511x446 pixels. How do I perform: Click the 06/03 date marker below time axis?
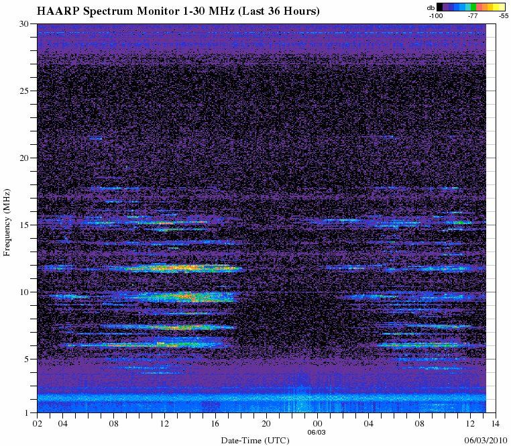coord(318,433)
